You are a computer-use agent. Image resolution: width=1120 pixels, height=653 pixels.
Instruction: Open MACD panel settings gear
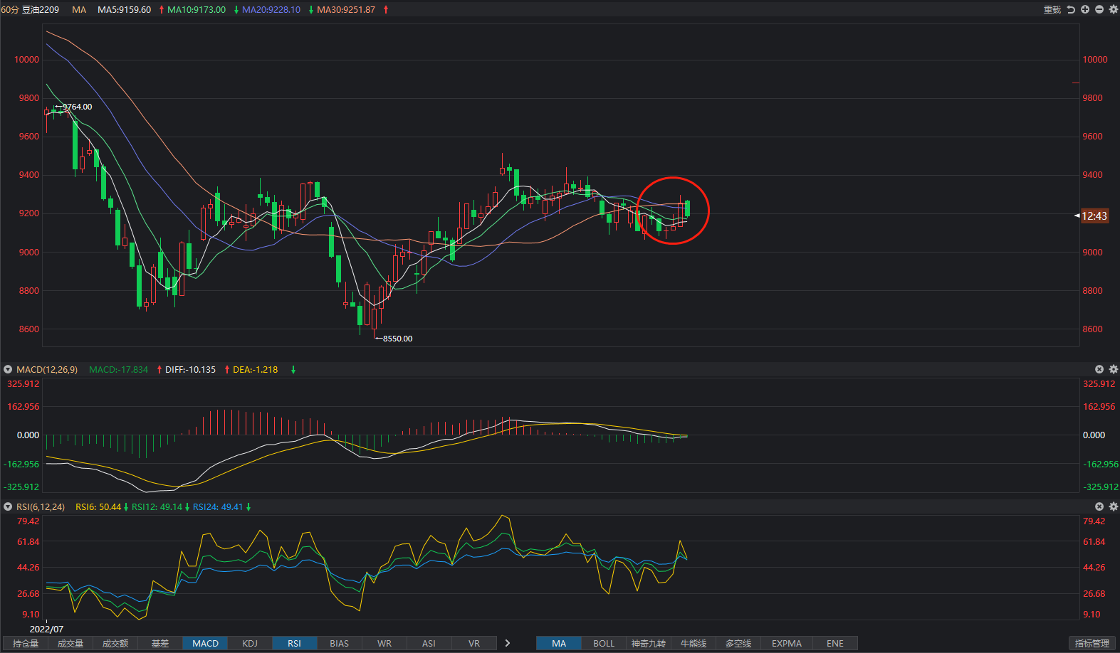pos(1114,369)
